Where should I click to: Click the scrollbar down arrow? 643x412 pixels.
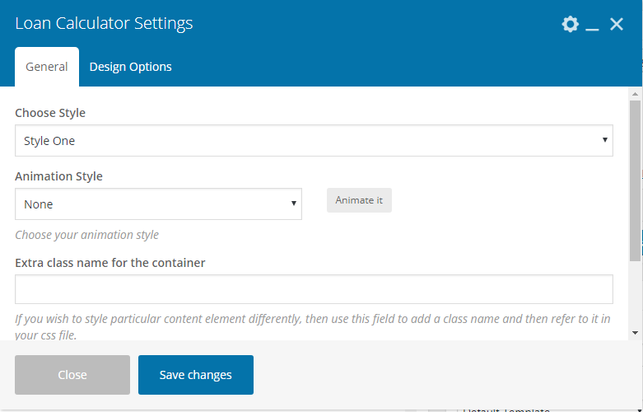point(635,332)
